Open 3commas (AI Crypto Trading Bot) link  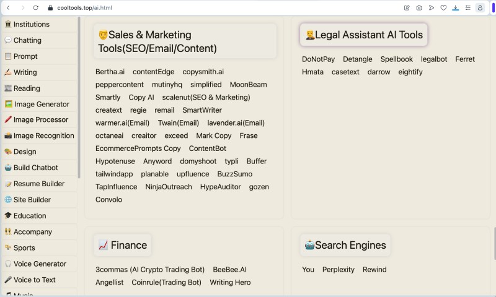[x=150, y=270]
